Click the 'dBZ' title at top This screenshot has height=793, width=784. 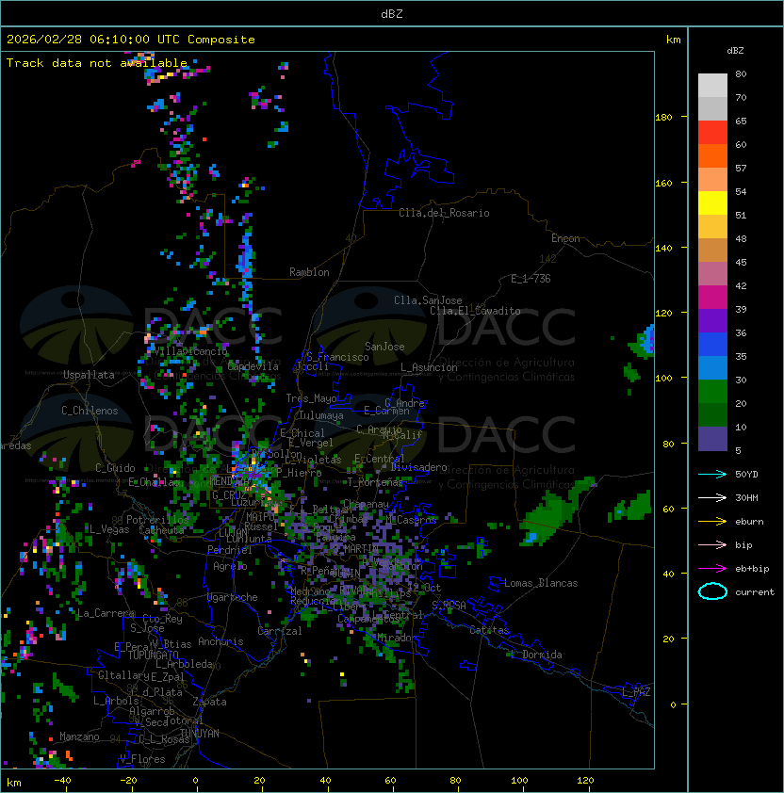[392, 13]
